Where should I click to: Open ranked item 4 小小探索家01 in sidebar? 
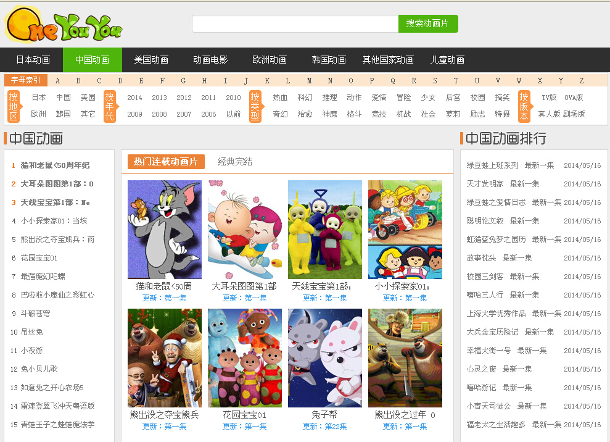tap(54, 221)
